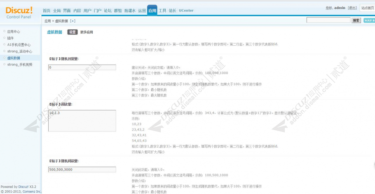Click the Discuz! Control Panel logo
The height and width of the screenshot is (194, 375).
coord(19,13)
